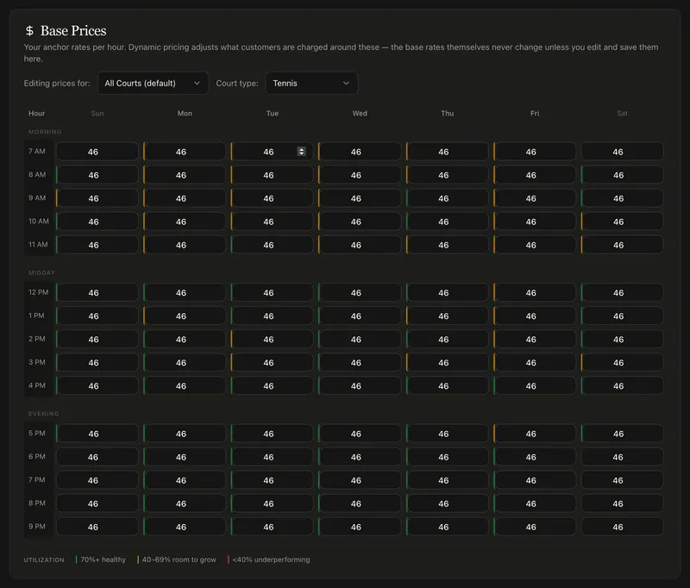Select the Thursday 7 AM price field
Viewport: 690px width, 588px height.
coord(447,152)
